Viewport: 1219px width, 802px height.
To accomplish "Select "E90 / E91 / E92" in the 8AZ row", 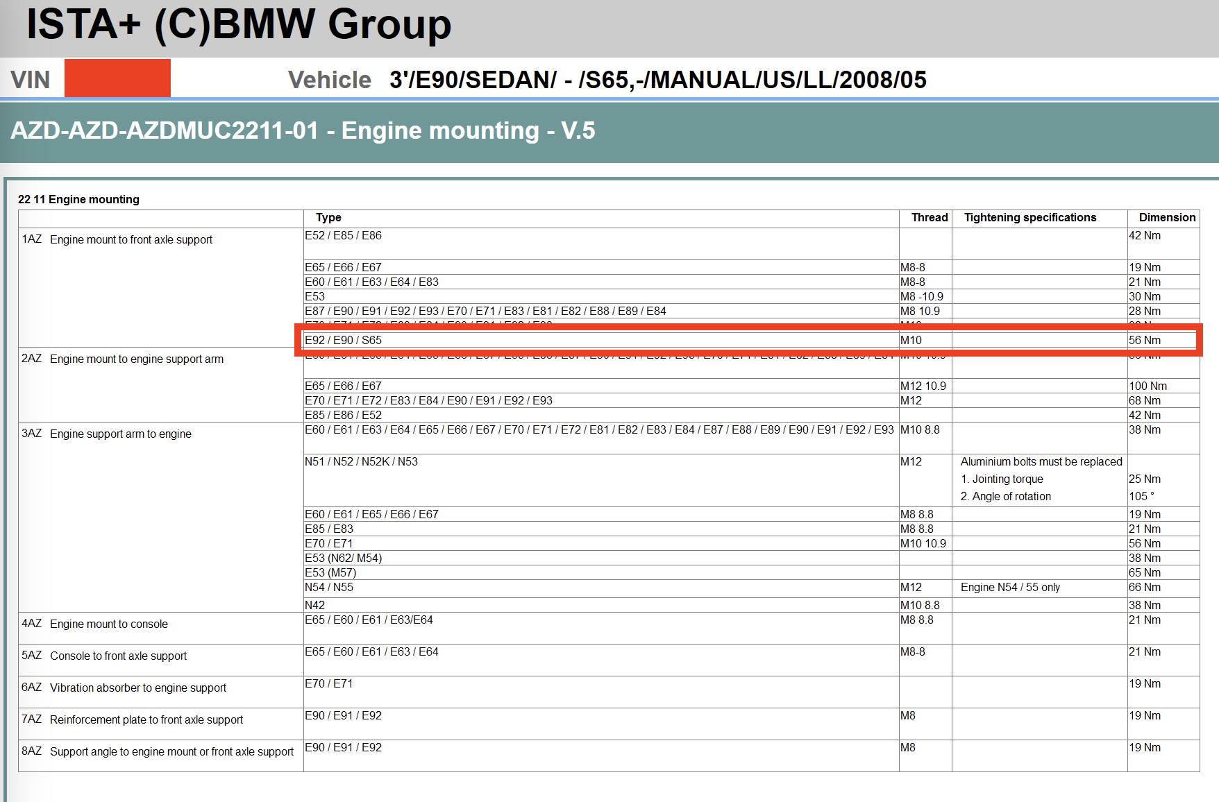I will pyautogui.click(x=343, y=747).
